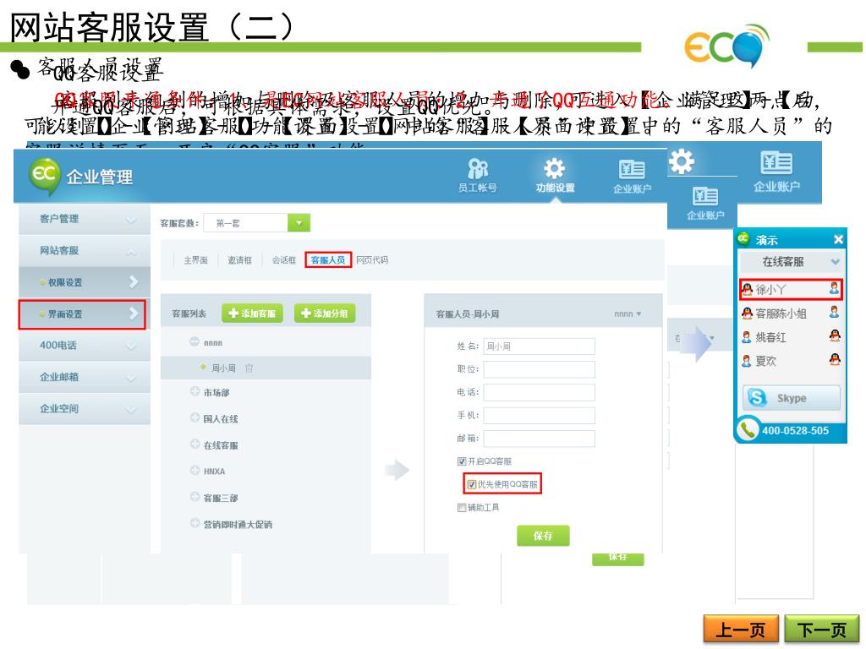
Task: Switch to the 邀请框 tab
Action: [239, 260]
